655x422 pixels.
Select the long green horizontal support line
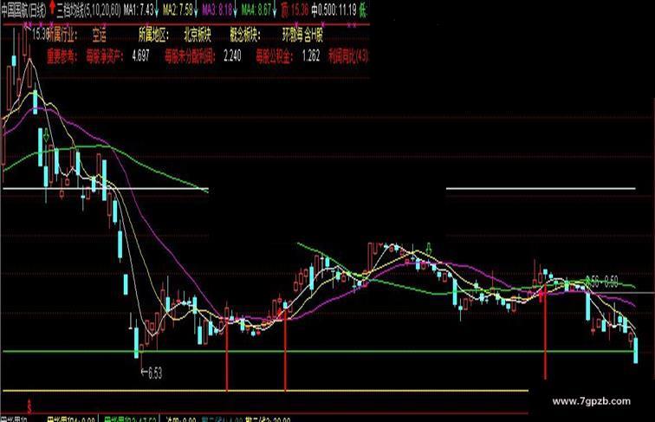point(319,352)
